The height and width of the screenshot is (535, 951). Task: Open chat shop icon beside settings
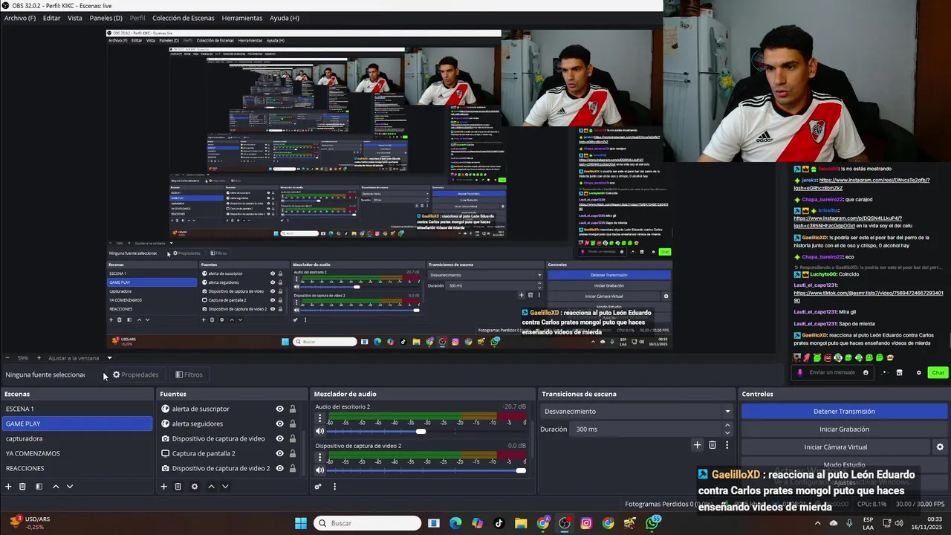(x=899, y=373)
